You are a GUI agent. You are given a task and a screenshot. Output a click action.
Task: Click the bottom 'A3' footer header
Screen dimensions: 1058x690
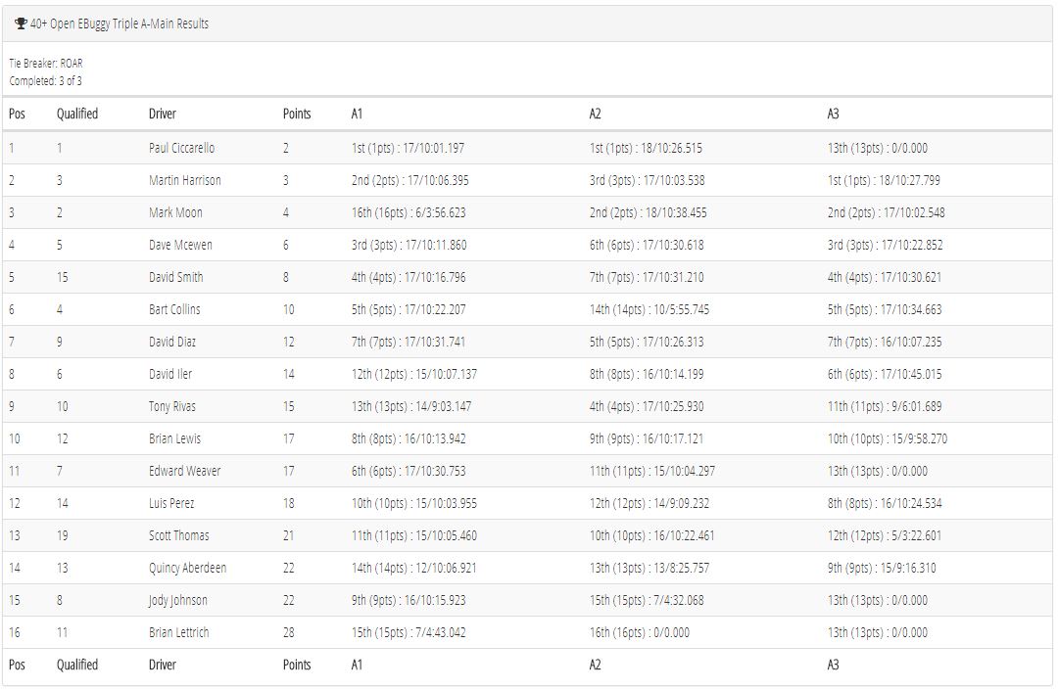pyautogui.click(x=834, y=666)
